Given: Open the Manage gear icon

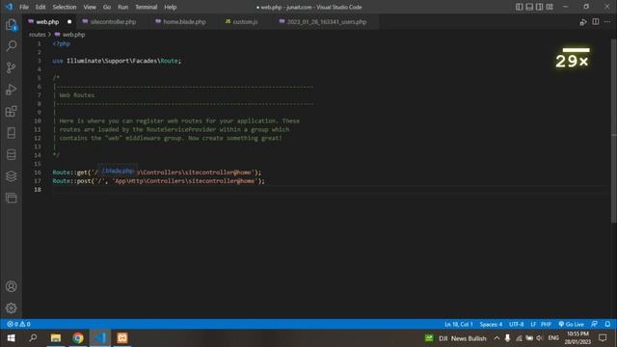Looking at the screenshot, I should click(x=11, y=308).
